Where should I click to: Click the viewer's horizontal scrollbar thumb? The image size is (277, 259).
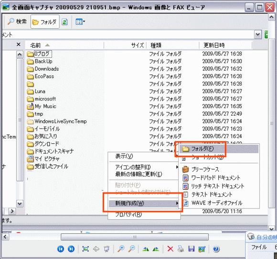click(x=135, y=237)
